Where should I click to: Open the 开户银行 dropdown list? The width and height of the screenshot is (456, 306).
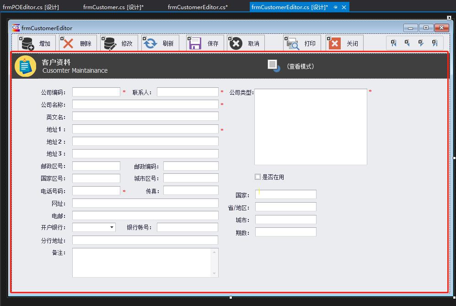112,227
